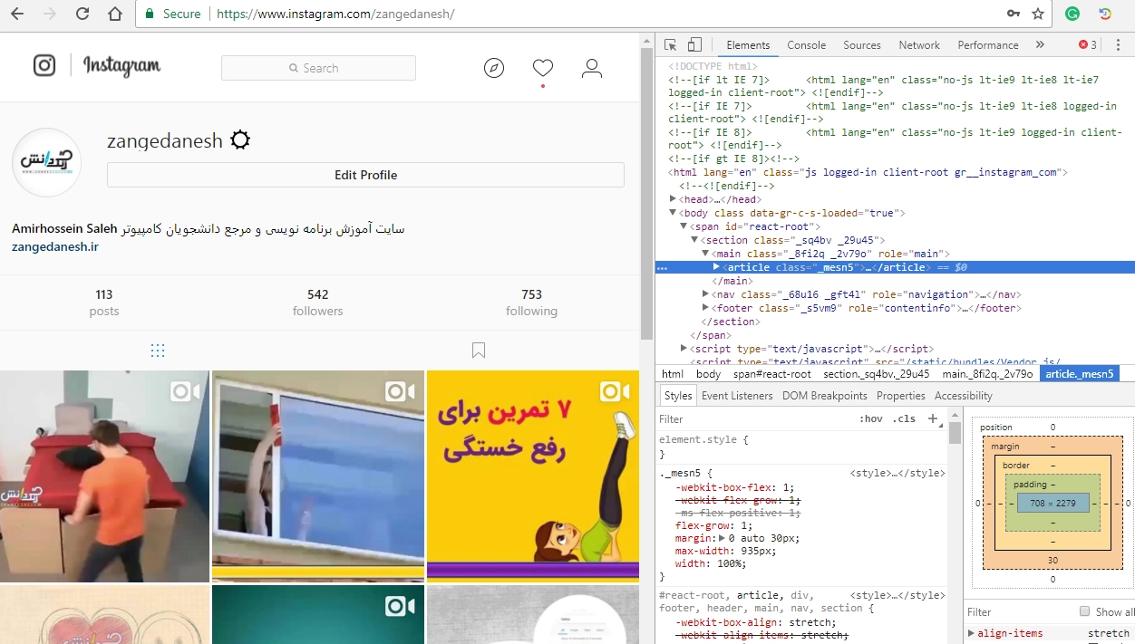Image resolution: width=1135 pixels, height=644 pixels.
Task: Open the settings gear next to zangedanesh
Action: (x=240, y=140)
